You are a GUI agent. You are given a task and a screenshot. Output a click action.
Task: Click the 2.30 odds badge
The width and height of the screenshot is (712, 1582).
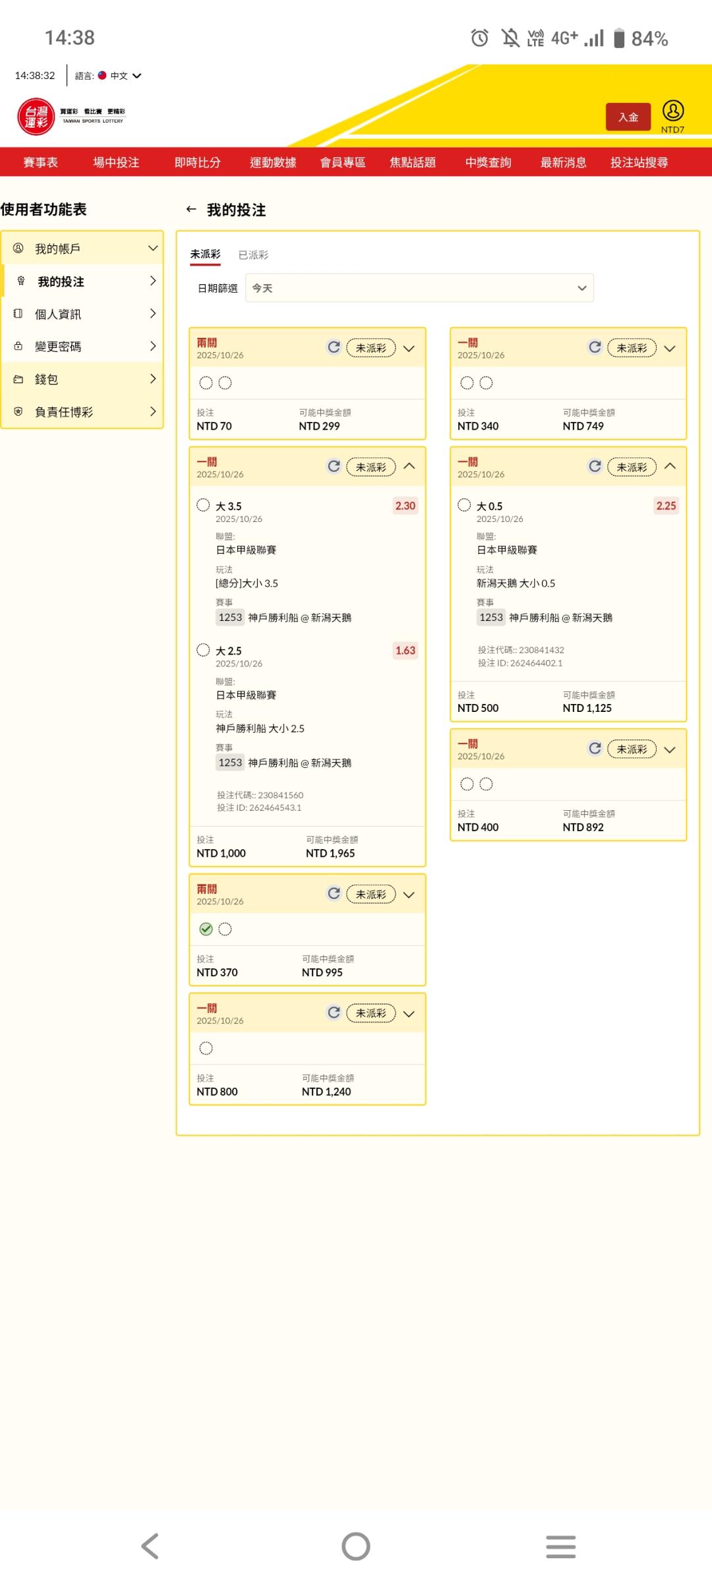click(x=405, y=506)
